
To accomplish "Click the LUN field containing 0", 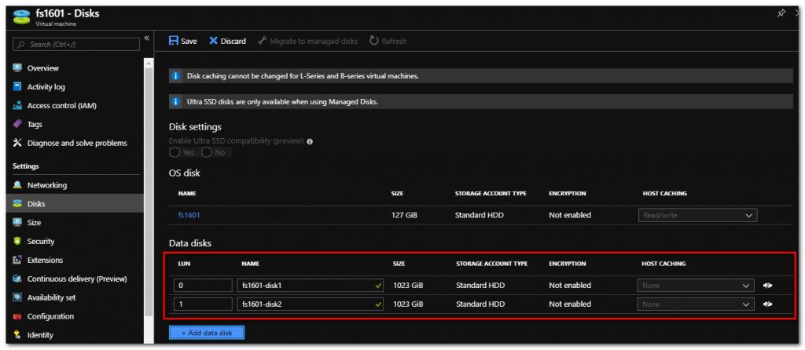I will [x=204, y=286].
